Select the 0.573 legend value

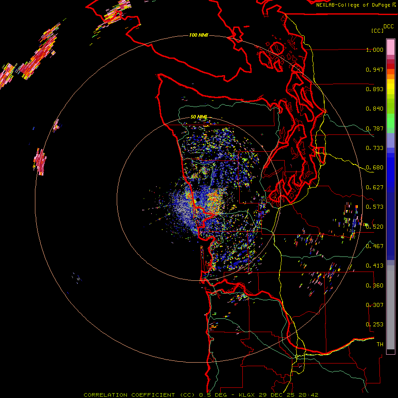pyautogui.click(x=375, y=207)
